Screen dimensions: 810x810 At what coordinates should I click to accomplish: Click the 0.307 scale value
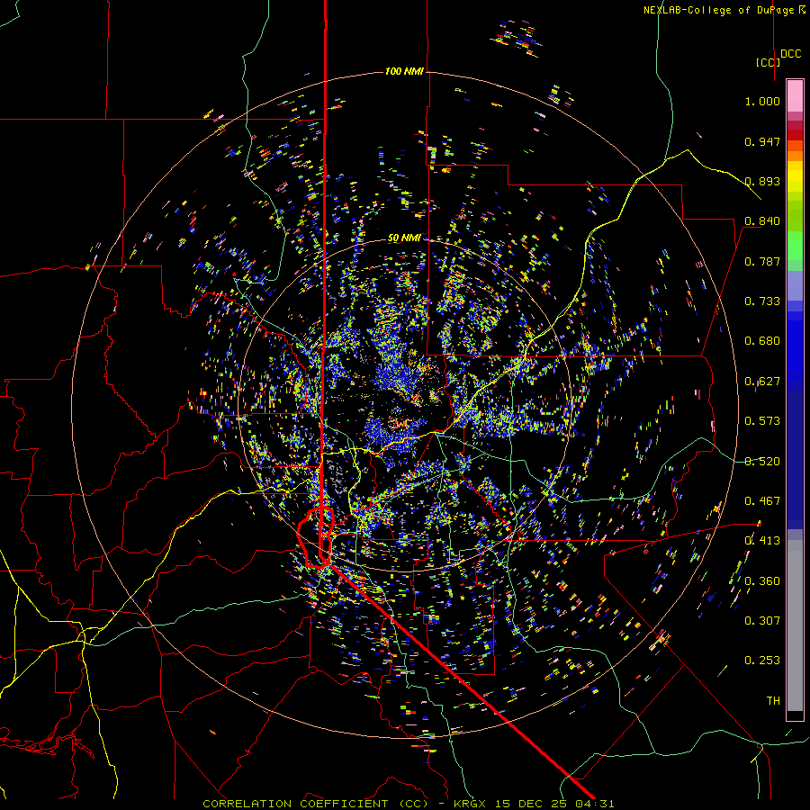[x=762, y=621]
